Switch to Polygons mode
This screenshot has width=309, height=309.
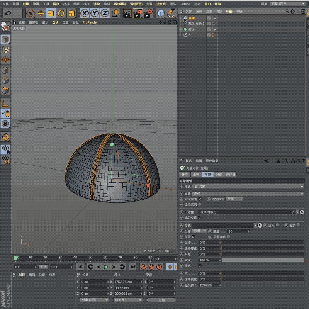click(x=5, y=90)
